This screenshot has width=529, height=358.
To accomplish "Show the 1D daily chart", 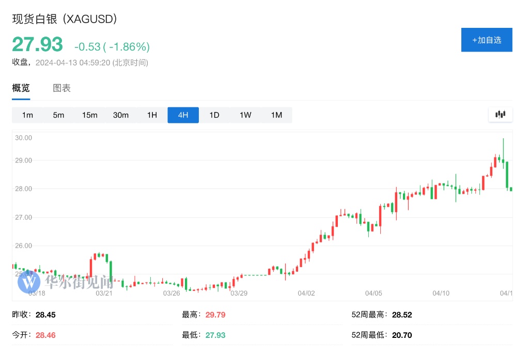I will 214,115.
